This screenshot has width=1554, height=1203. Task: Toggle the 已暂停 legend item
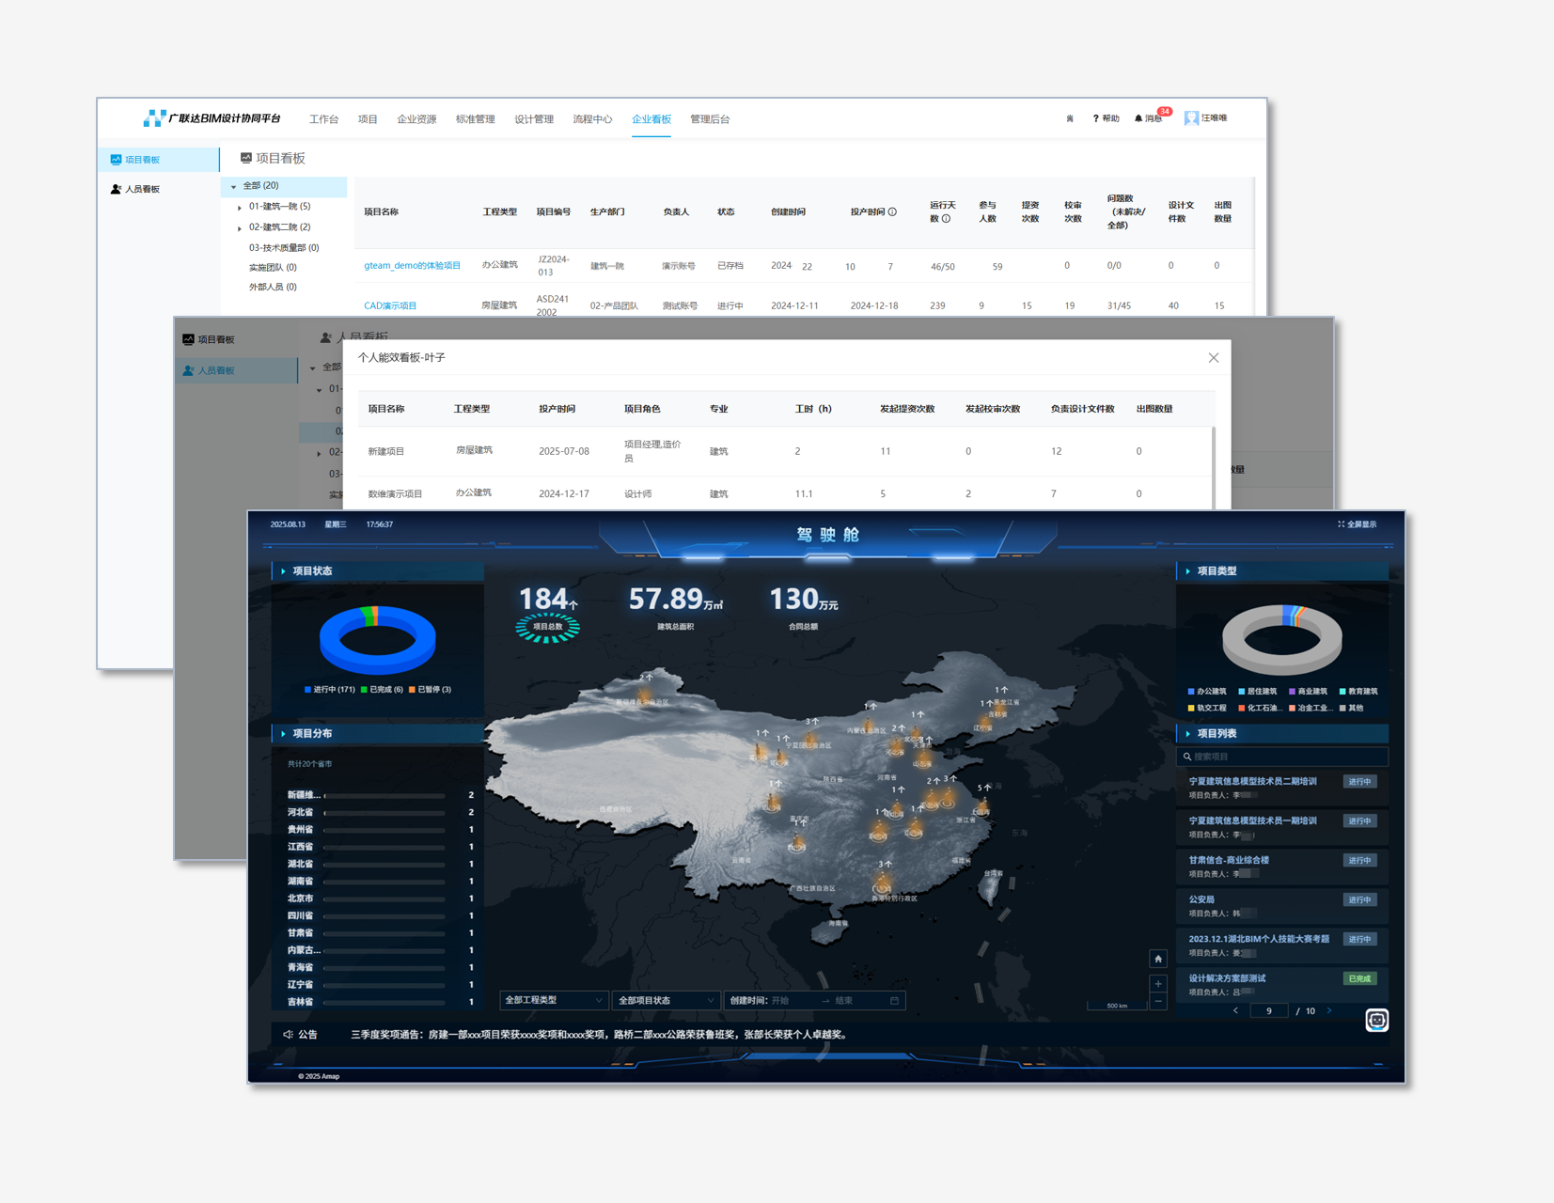430,690
